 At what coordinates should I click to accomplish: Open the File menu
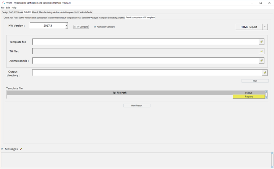click(3, 8)
